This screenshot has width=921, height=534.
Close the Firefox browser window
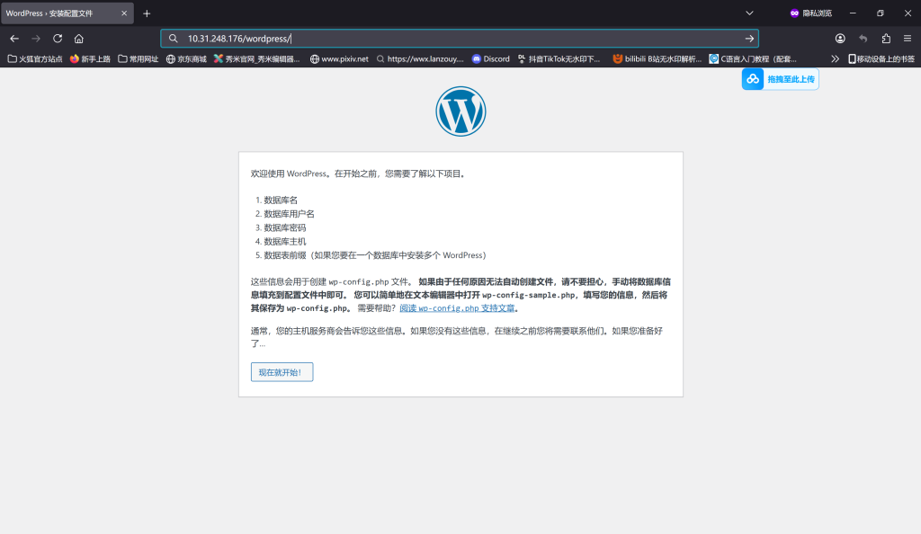tap(908, 13)
